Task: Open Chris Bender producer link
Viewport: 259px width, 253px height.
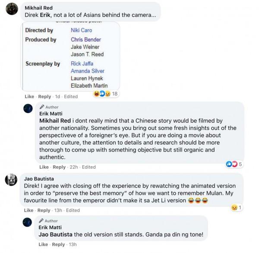Action: [85, 40]
